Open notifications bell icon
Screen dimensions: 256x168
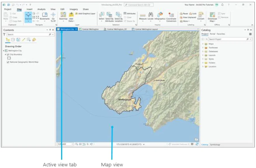pos(222,5)
